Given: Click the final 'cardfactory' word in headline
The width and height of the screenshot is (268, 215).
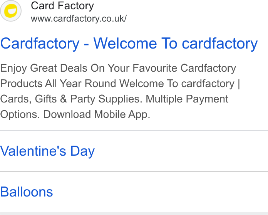Looking at the screenshot, I should pos(220,44).
